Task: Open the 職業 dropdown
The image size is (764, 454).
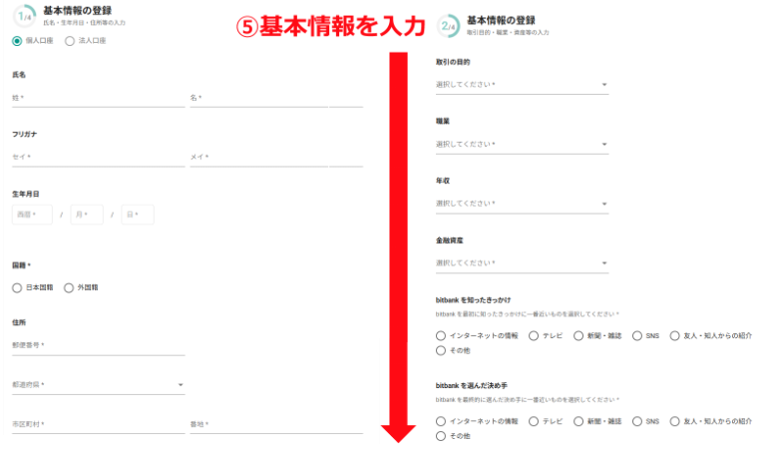Action: (x=522, y=145)
